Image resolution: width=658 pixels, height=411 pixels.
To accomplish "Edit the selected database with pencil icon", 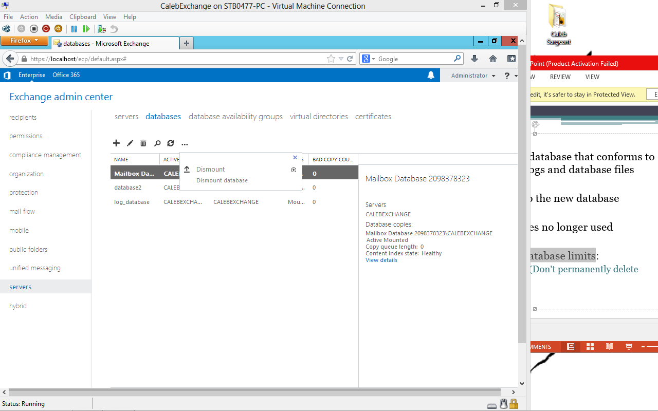I will click(130, 143).
